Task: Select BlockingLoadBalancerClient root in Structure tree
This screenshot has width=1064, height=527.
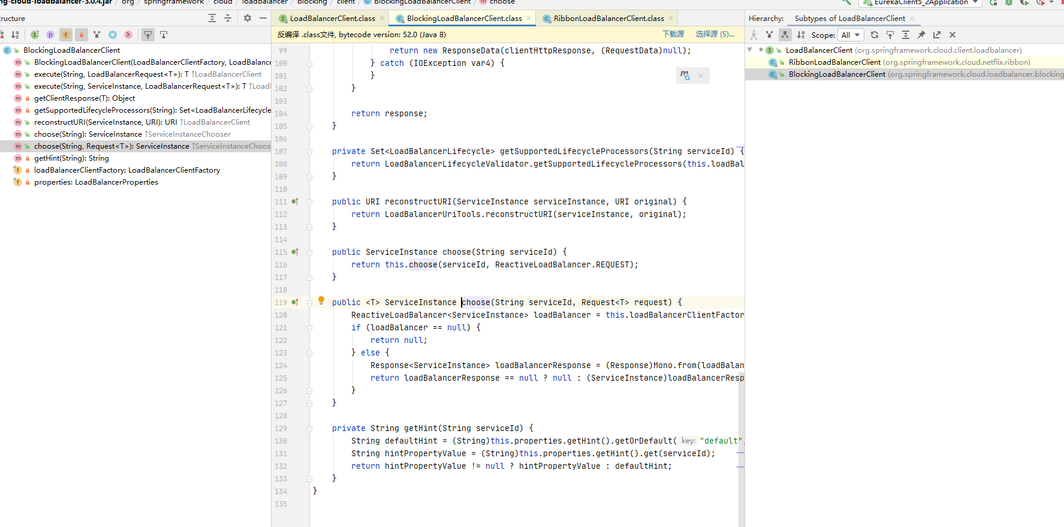Action: click(135, 50)
